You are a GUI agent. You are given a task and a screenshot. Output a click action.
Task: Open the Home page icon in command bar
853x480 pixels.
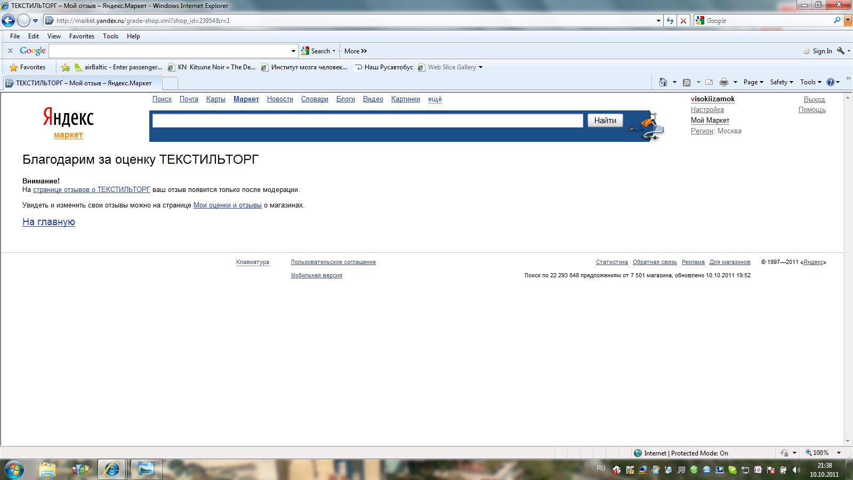(663, 82)
